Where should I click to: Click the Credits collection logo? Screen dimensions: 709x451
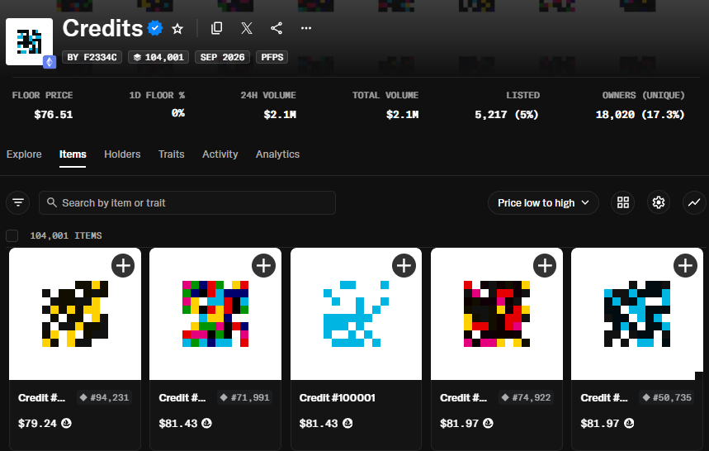pyautogui.click(x=30, y=41)
